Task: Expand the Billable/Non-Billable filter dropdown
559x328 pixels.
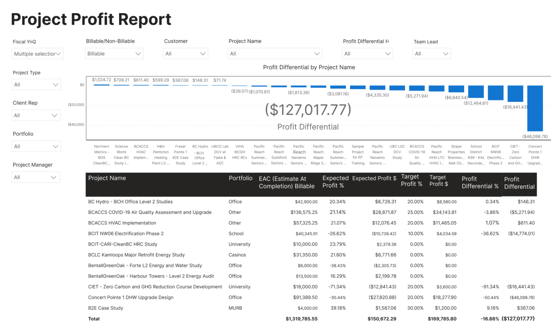Action: [x=114, y=53]
